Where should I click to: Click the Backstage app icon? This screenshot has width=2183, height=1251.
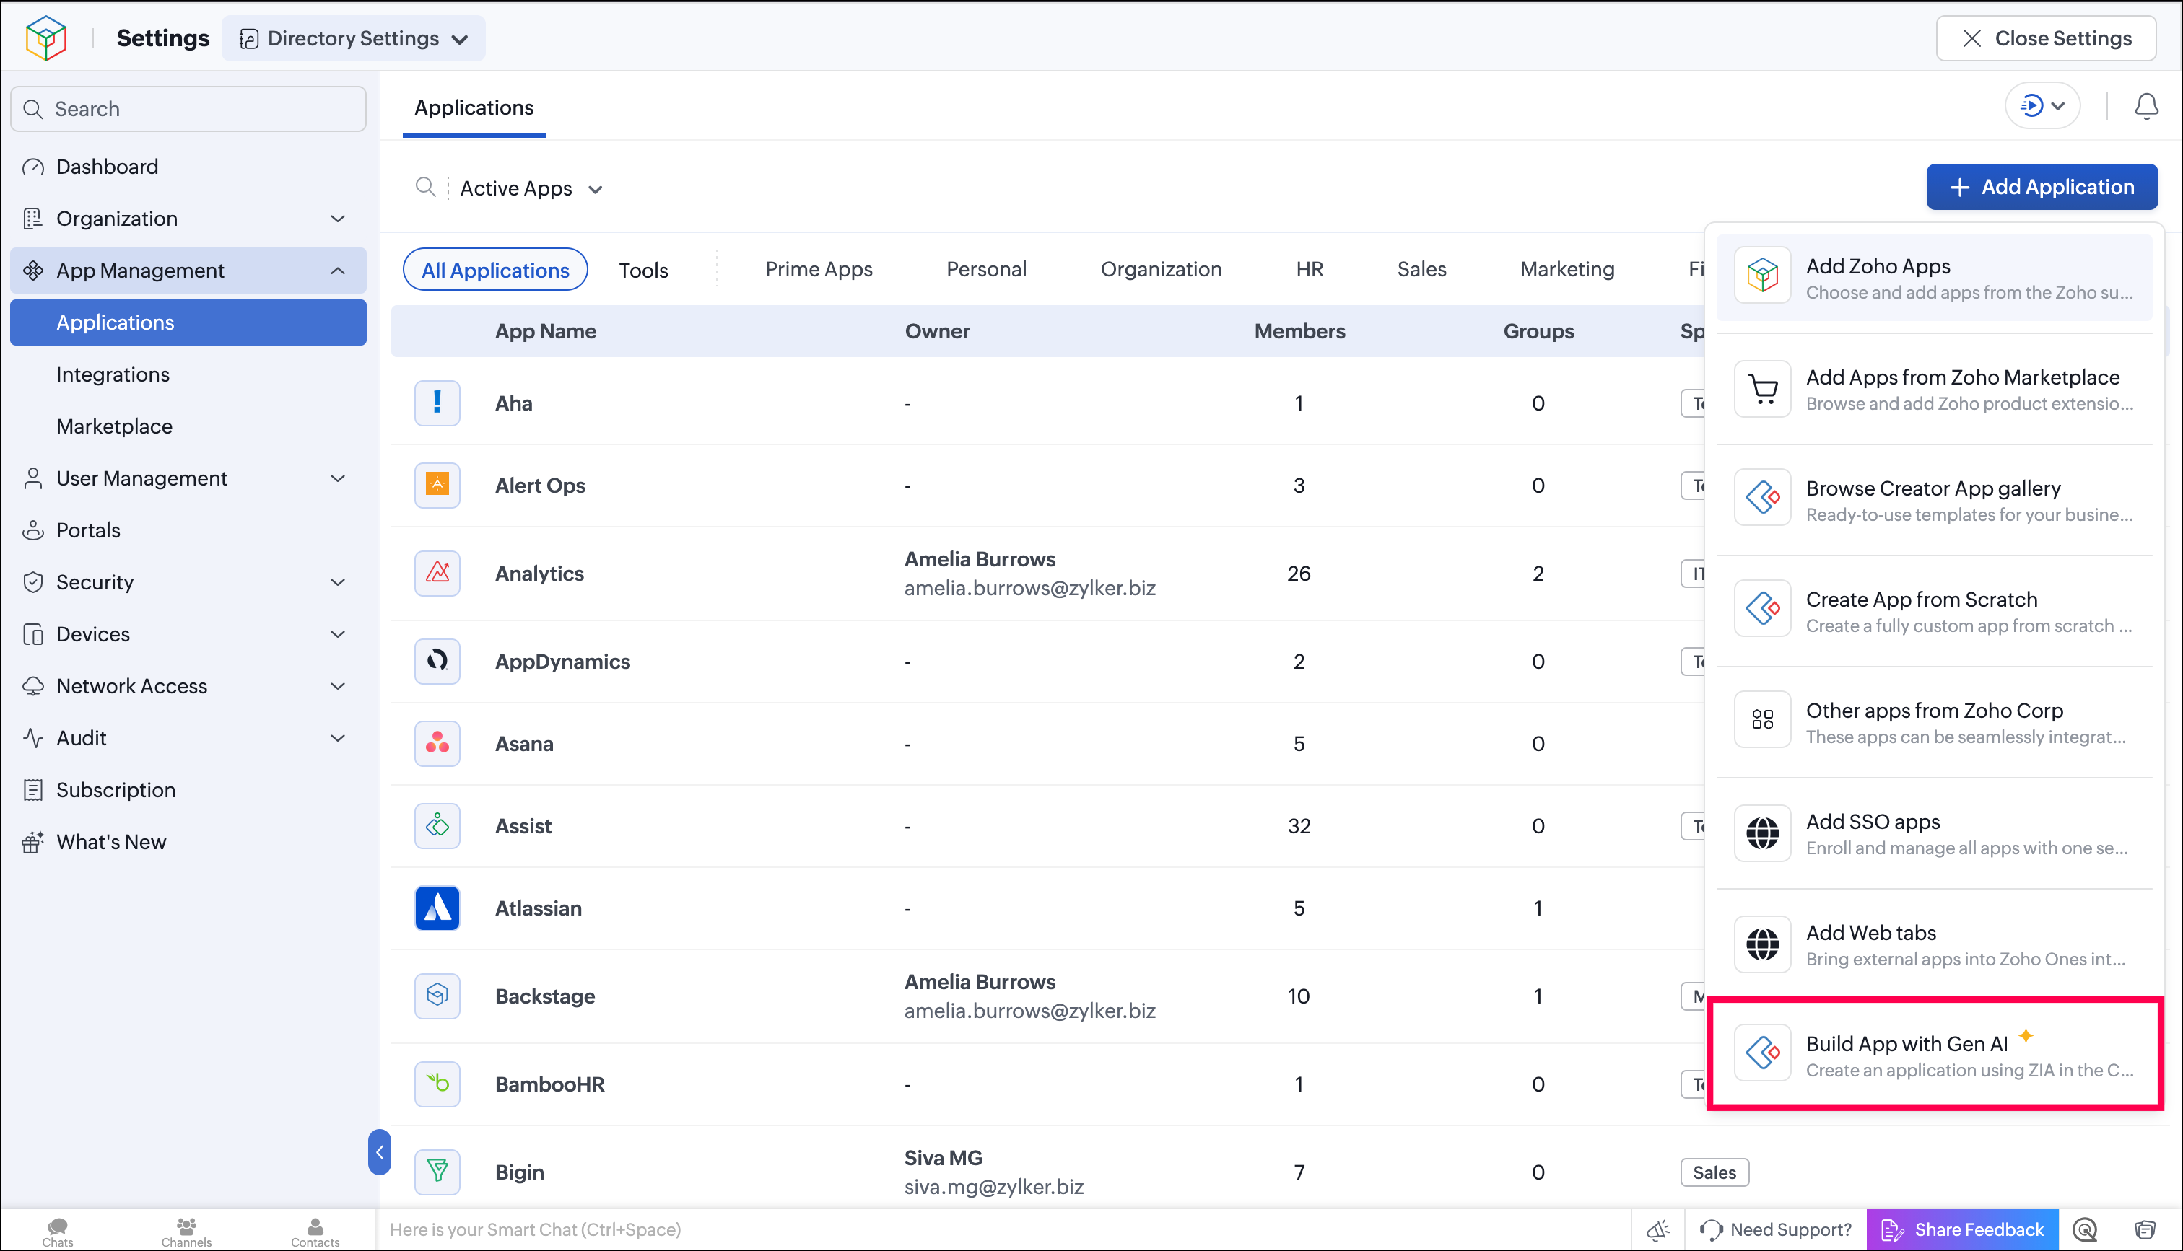[437, 996]
